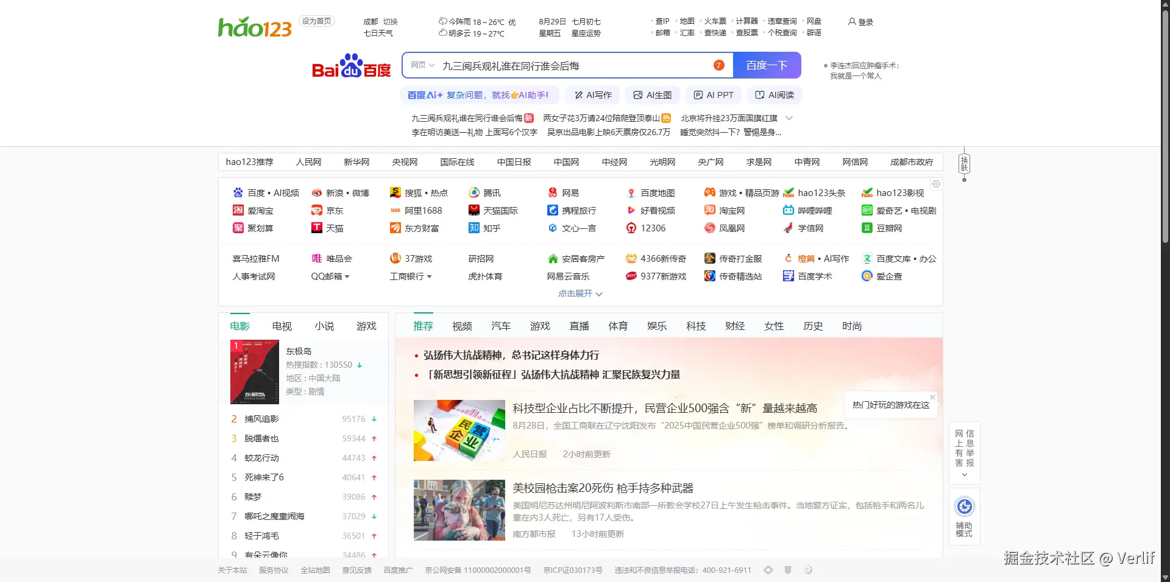Open the Douban icon for 豆瓣网
1170x582 pixels.
click(867, 228)
